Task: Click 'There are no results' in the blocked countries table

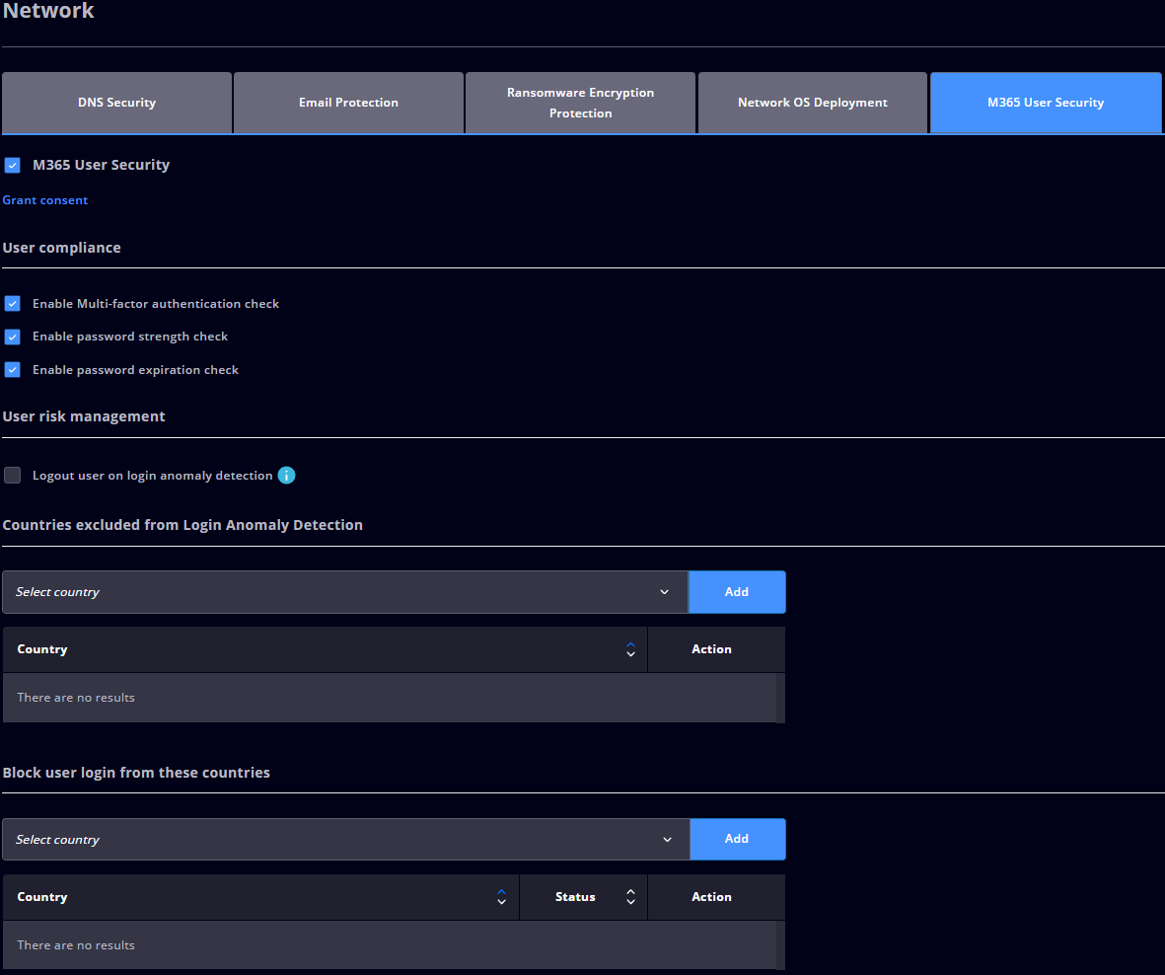Action: [x=76, y=945]
